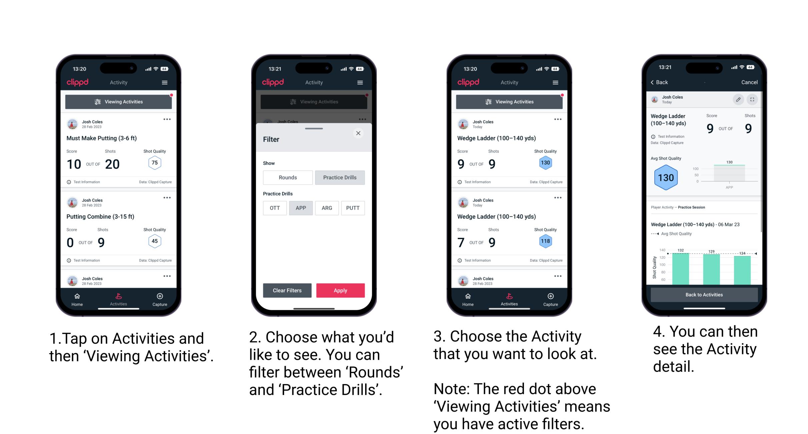
Task: Toggle APP filter under Practice Drills section
Action: [301, 208]
